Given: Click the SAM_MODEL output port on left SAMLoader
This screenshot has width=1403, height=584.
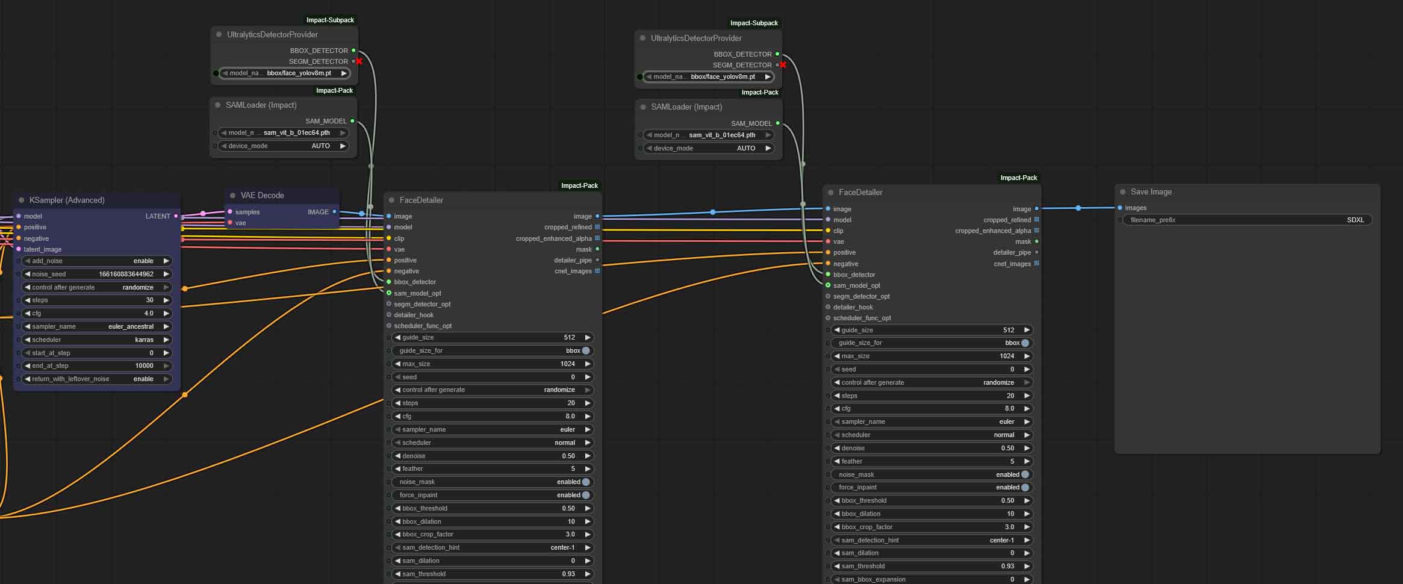Looking at the screenshot, I should click(353, 121).
